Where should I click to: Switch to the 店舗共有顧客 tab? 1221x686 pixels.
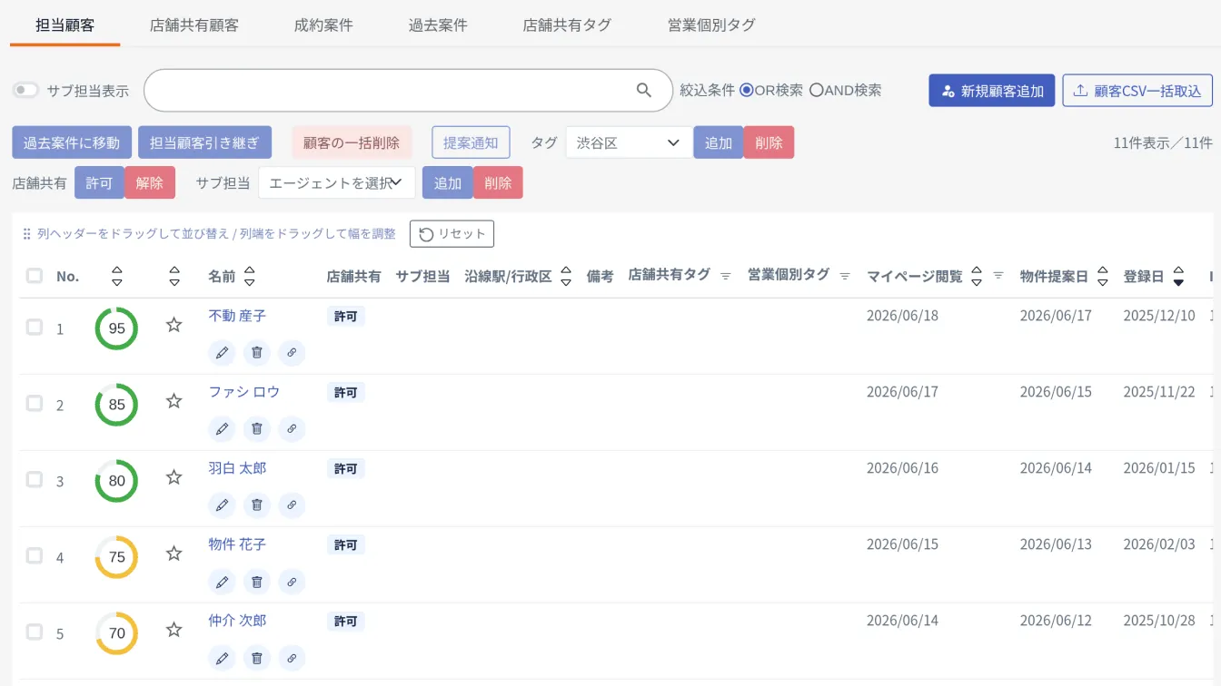(x=194, y=25)
